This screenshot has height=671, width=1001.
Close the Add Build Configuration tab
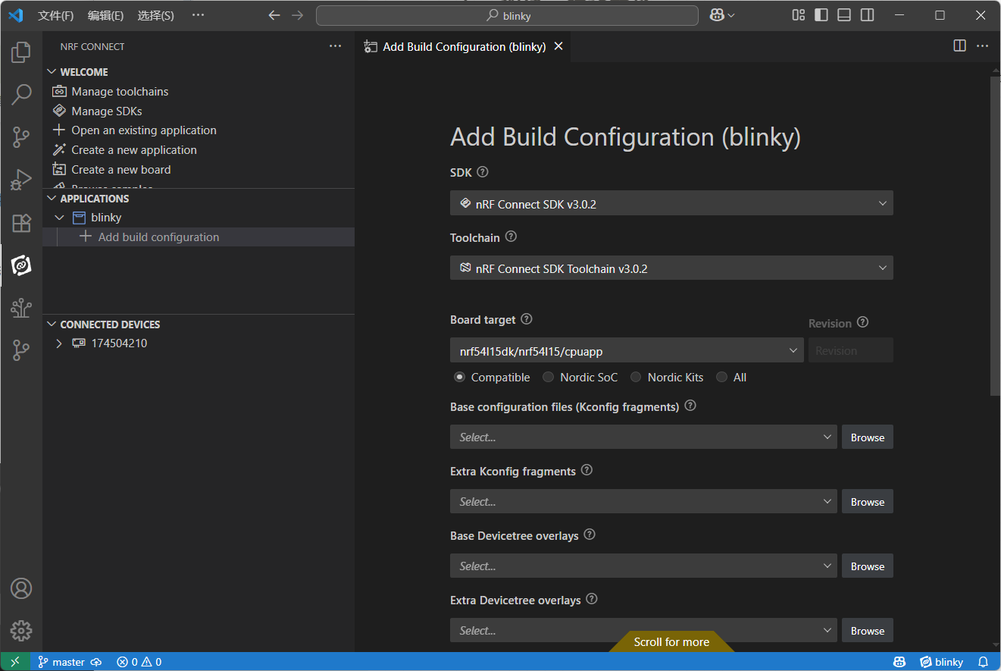[x=558, y=46]
